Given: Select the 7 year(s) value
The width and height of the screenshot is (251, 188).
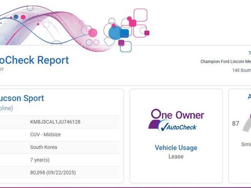Looking at the screenshot, I should coord(40,160).
